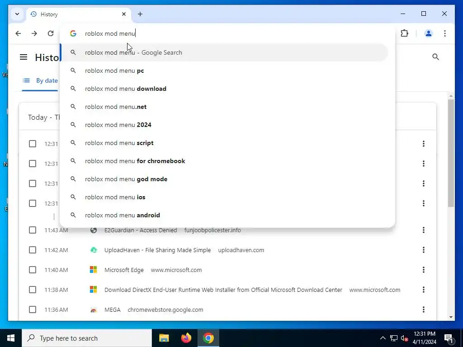Open the Microsoft Edge history link
Screen dimensions: 463x347
[124, 270]
